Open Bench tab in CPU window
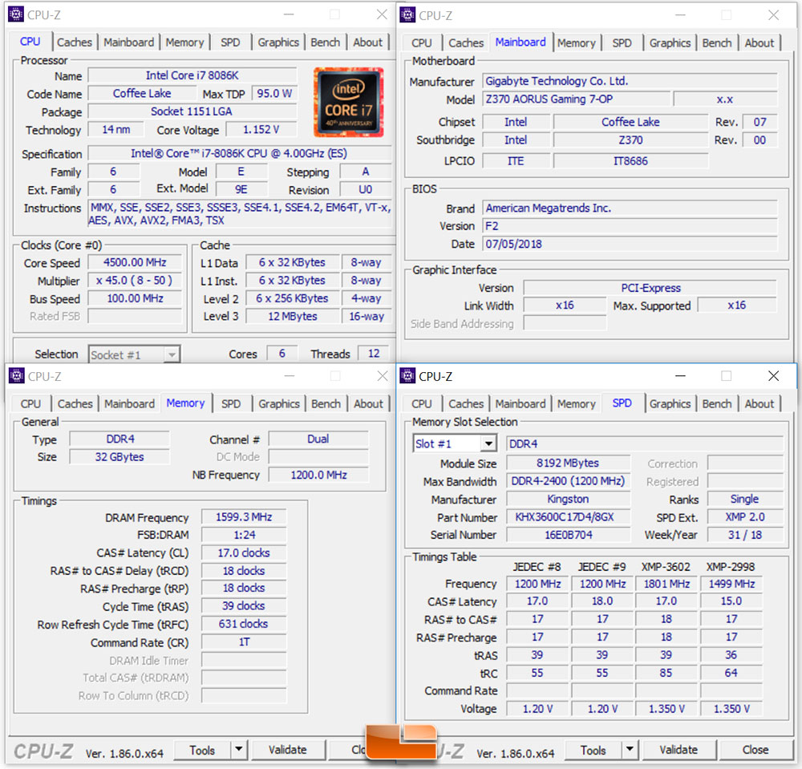 326,42
